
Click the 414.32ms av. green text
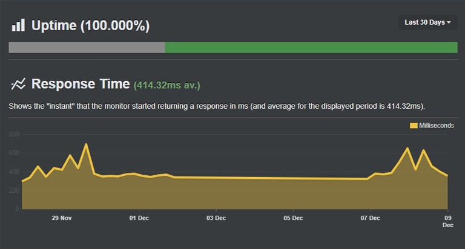click(167, 85)
